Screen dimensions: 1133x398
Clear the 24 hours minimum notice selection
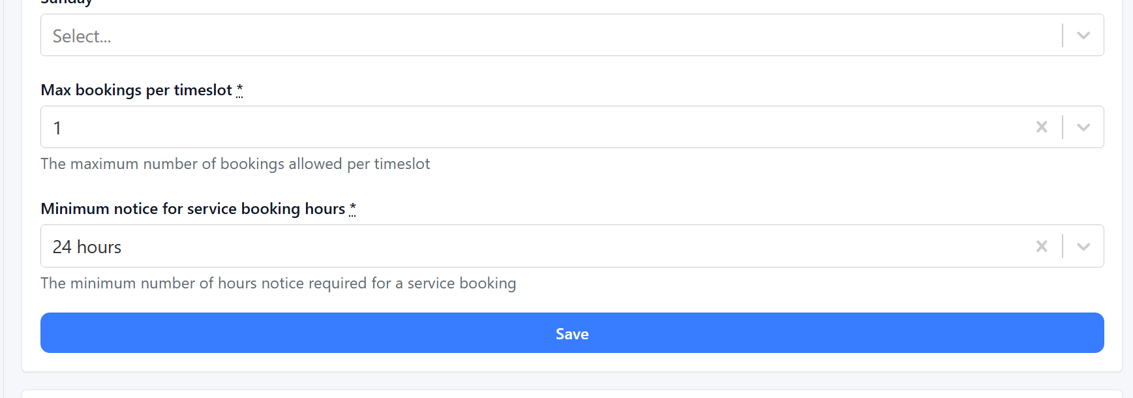(1042, 246)
